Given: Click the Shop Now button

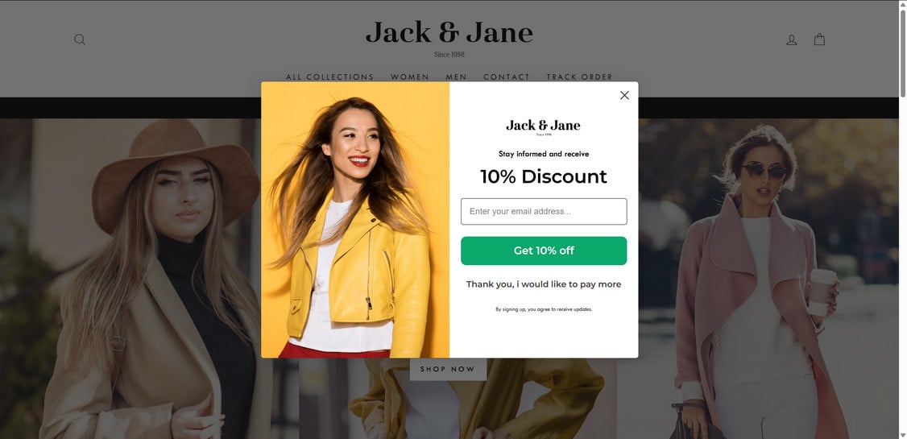Looking at the screenshot, I should [x=449, y=369].
